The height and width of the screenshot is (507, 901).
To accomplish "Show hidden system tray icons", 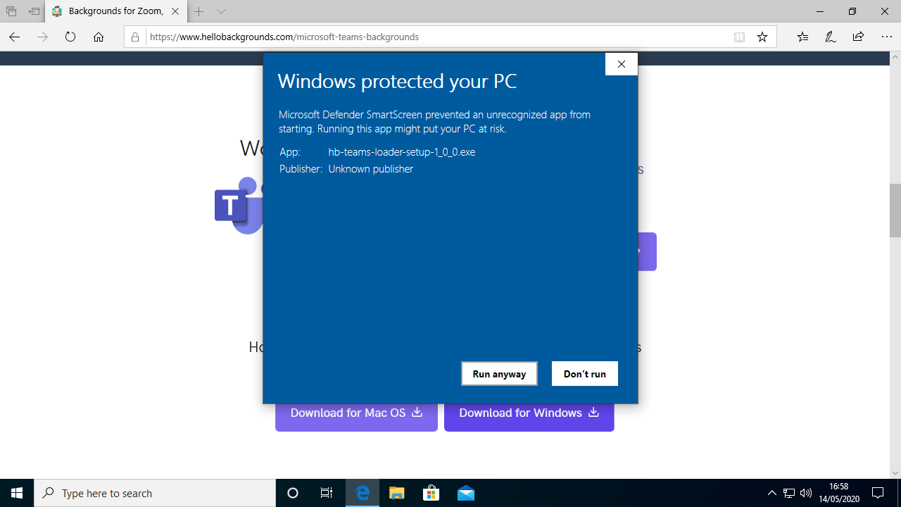I will pos(772,493).
